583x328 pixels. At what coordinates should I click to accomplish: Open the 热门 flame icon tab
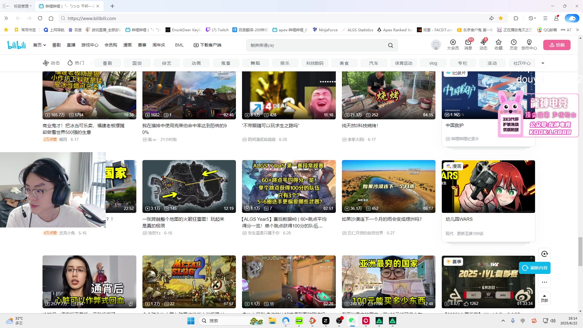coord(76,63)
